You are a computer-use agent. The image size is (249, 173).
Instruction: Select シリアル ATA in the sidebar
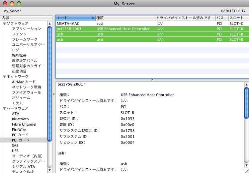pyautogui.click(x=24, y=167)
